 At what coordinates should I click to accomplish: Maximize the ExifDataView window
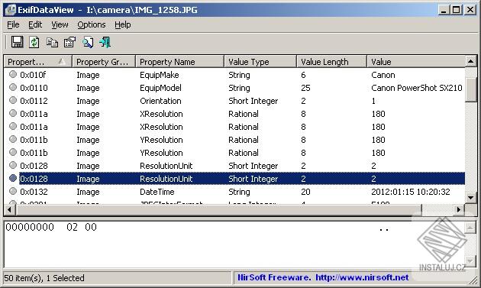click(x=456, y=10)
